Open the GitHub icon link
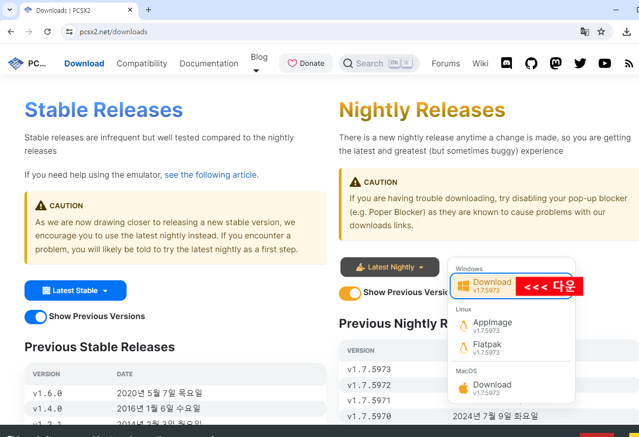639x437 pixels. [531, 63]
